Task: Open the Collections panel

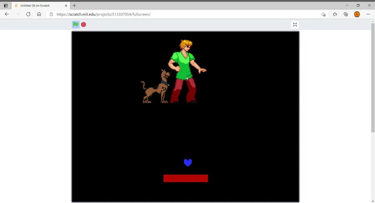Action: (x=346, y=14)
